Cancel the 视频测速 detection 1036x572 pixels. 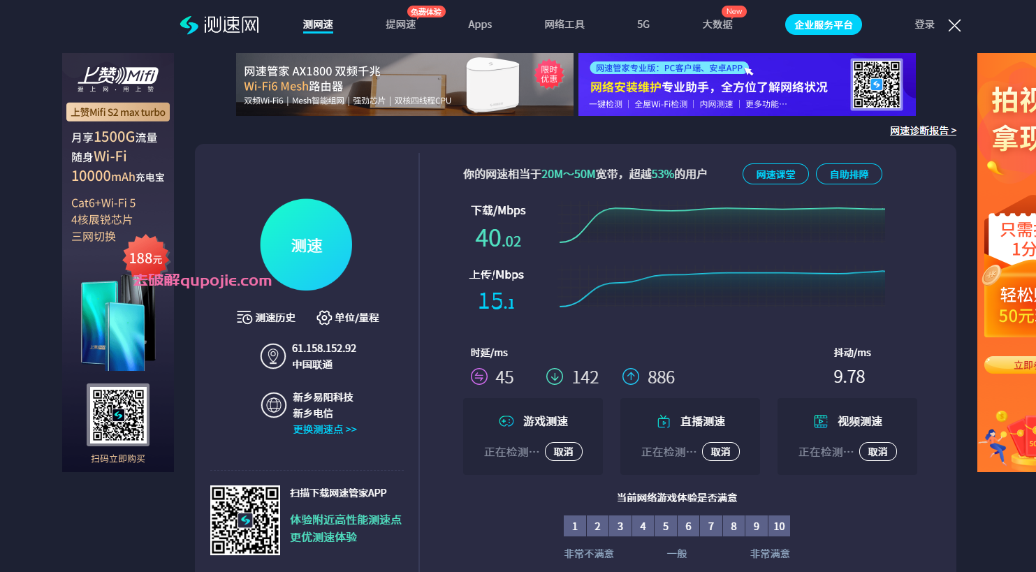(x=878, y=452)
